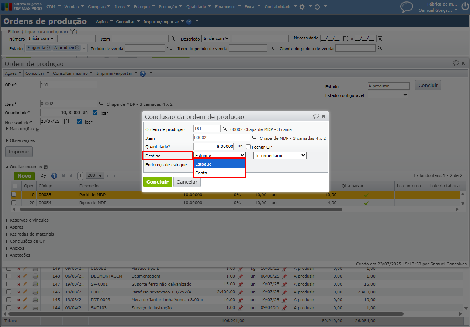The height and width of the screenshot is (327, 470).
Task: Expand the Reservas e vínculos section
Action: click(29, 220)
